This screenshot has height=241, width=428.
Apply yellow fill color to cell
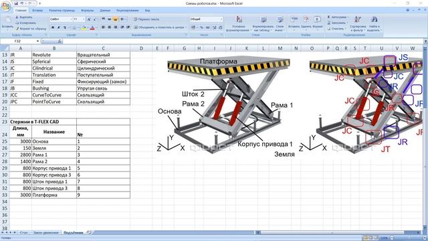click(x=84, y=27)
